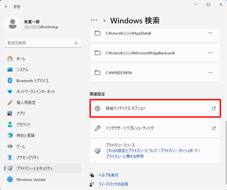
Task: Open Bluetooth とデバイス settings
Action: [x=43, y=81]
